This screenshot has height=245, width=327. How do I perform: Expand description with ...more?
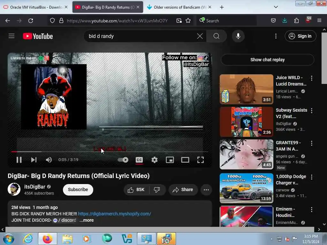pyautogui.click(x=87, y=220)
